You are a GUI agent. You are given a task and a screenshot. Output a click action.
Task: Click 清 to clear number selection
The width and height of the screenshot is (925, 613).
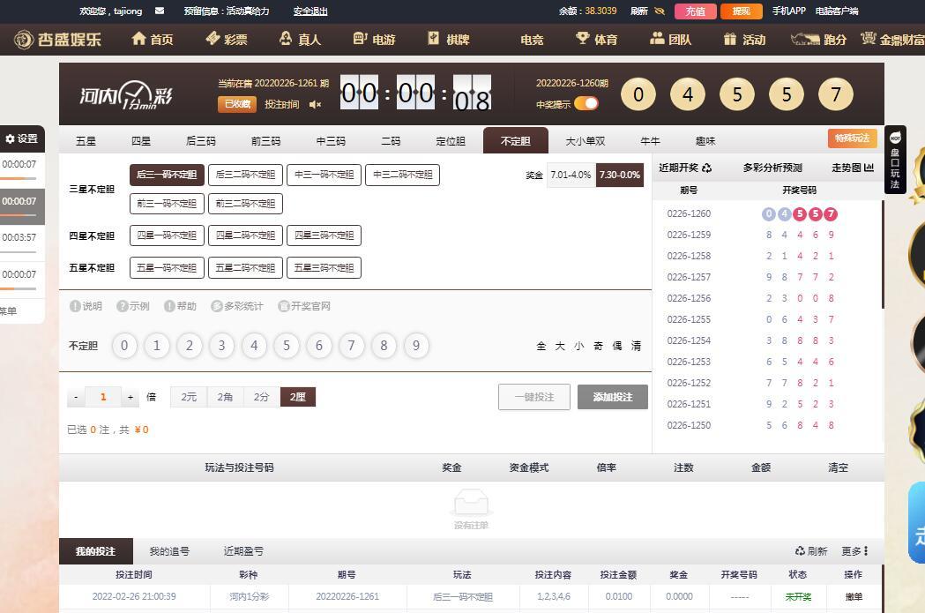[x=636, y=347]
